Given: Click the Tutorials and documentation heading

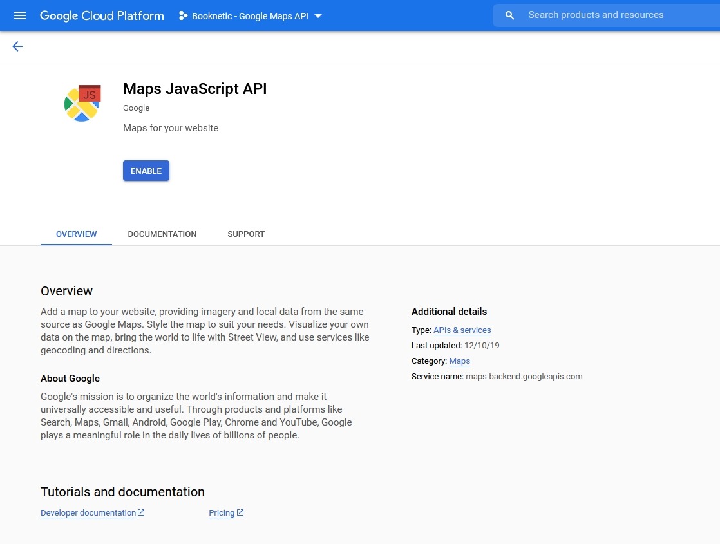Looking at the screenshot, I should tap(122, 492).
